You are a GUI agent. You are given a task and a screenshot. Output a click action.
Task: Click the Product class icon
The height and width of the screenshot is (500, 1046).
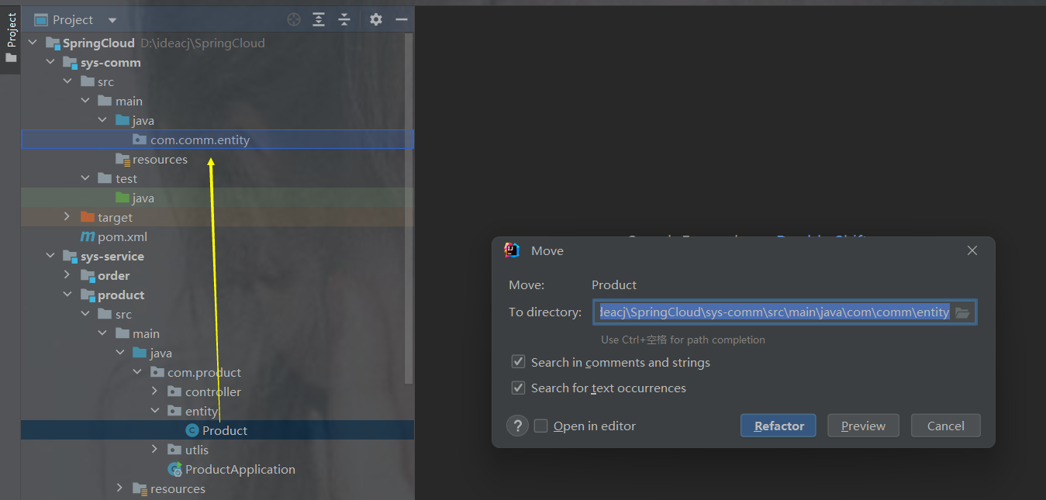pos(192,431)
